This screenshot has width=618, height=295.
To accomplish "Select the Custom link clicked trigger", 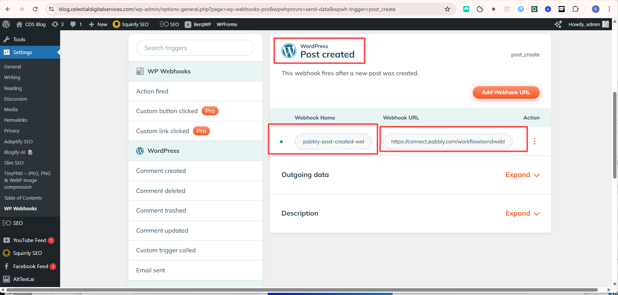I will coord(196,131).
